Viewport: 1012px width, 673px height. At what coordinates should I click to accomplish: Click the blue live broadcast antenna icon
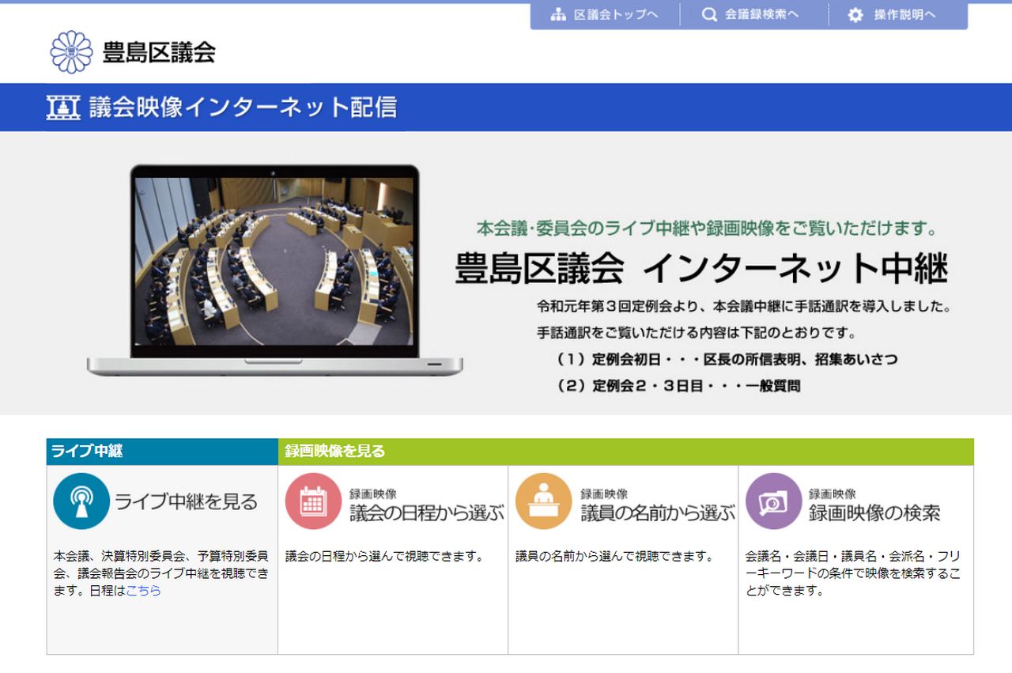click(81, 501)
